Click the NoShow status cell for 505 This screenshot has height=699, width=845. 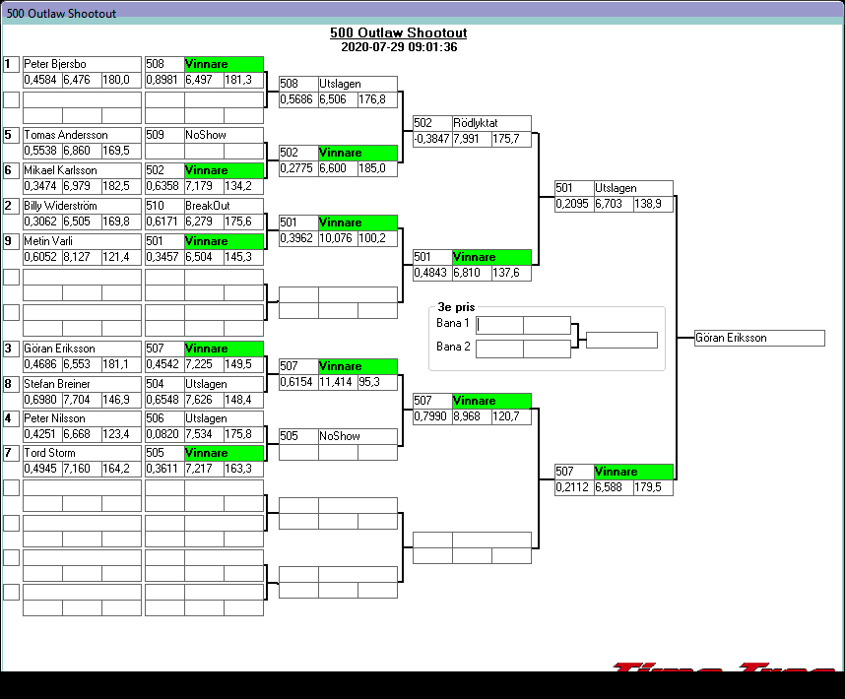[357, 436]
